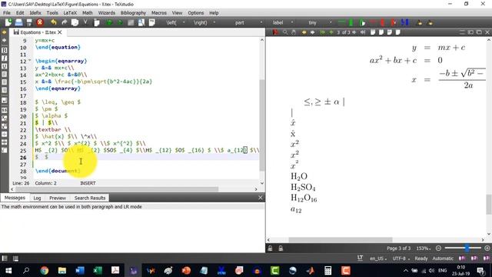Open the UTF-8 encoding dropdown in status bar
The height and width of the screenshot is (277, 492).
(x=401, y=259)
